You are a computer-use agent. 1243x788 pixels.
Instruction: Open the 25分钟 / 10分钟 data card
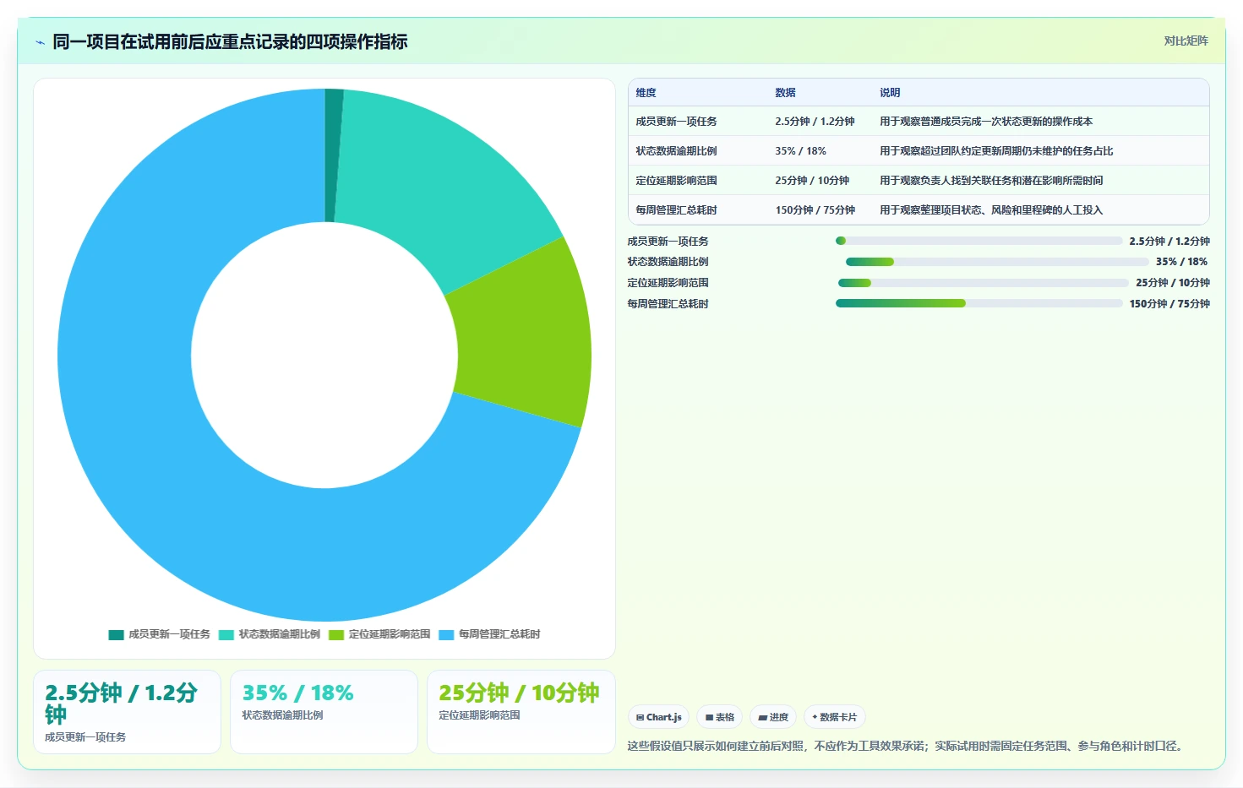click(521, 712)
